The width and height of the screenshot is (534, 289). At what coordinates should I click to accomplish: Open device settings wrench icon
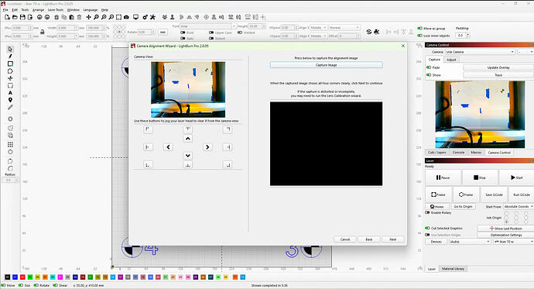pos(152,17)
